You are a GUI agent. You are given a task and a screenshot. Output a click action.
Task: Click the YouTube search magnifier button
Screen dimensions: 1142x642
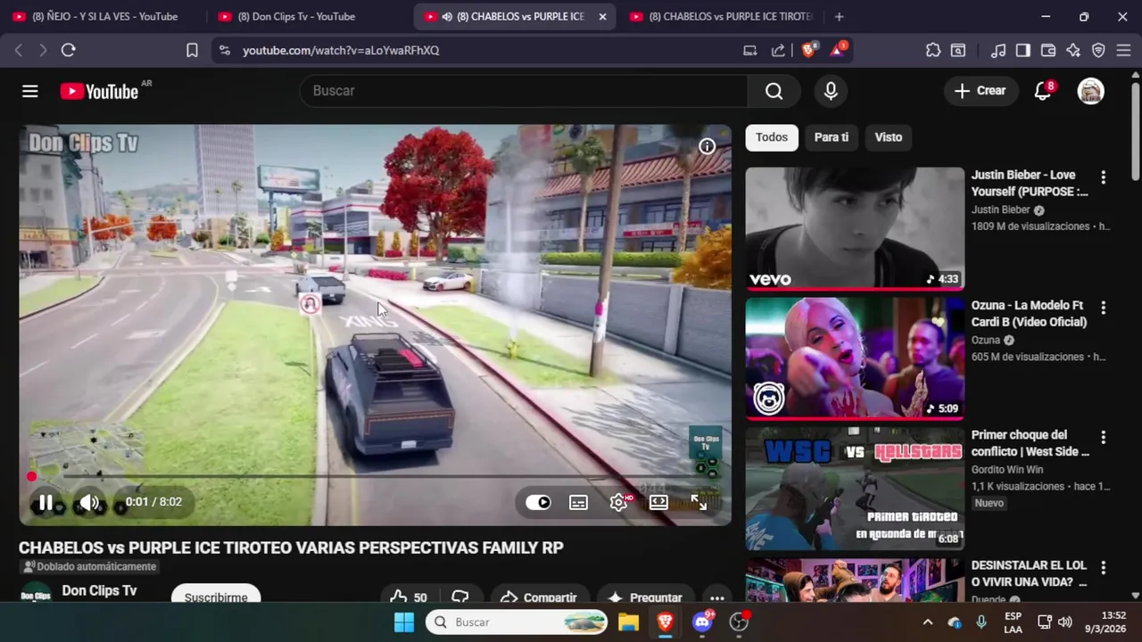tap(774, 91)
